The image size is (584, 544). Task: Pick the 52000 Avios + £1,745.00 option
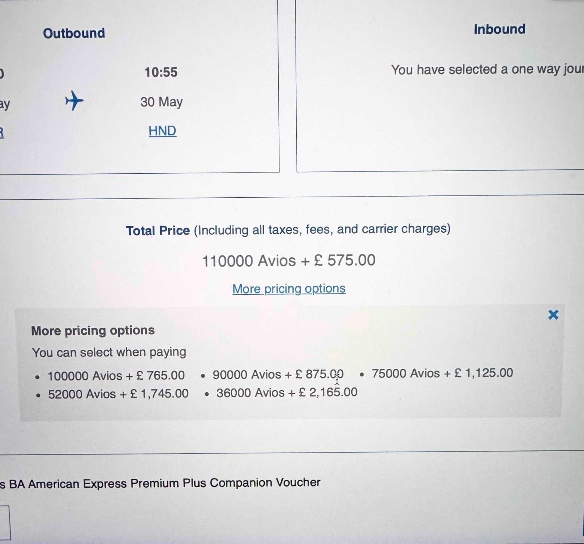[x=118, y=394]
